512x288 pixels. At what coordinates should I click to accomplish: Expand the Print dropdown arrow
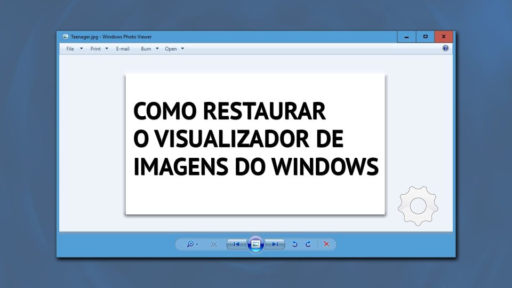107,49
